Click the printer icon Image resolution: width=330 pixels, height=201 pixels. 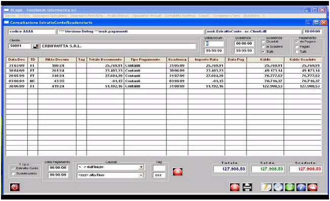pos(247,187)
